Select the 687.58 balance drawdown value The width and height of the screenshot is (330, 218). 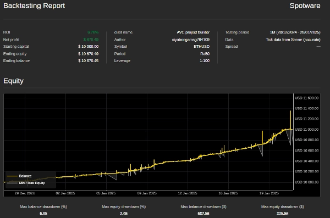tap(204, 214)
